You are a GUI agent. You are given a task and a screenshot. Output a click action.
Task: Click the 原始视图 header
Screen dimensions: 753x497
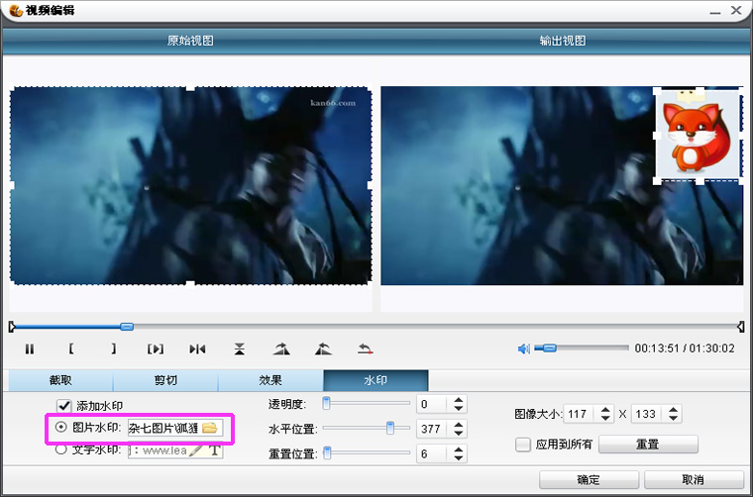click(x=190, y=41)
